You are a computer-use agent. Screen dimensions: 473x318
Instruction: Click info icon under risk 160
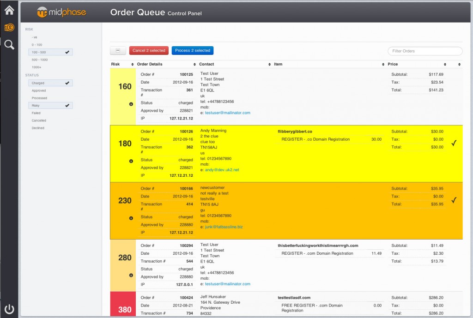pyautogui.click(x=131, y=104)
